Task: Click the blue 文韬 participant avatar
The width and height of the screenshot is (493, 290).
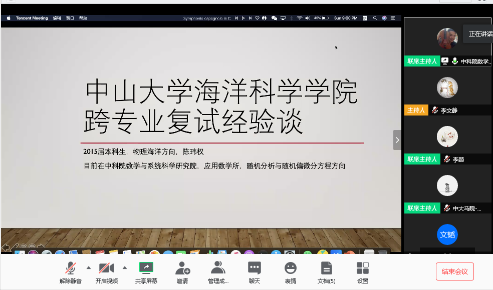Action: [447, 234]
